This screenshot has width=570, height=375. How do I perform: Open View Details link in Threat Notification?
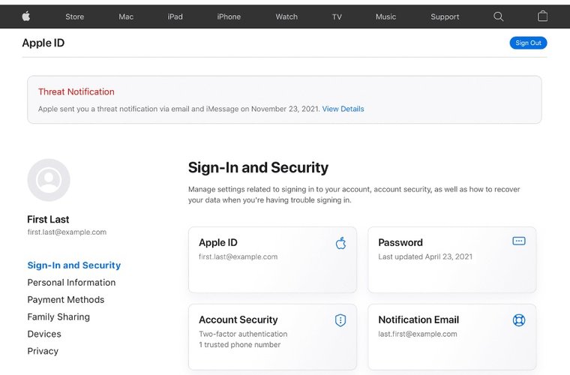[343, 109]
